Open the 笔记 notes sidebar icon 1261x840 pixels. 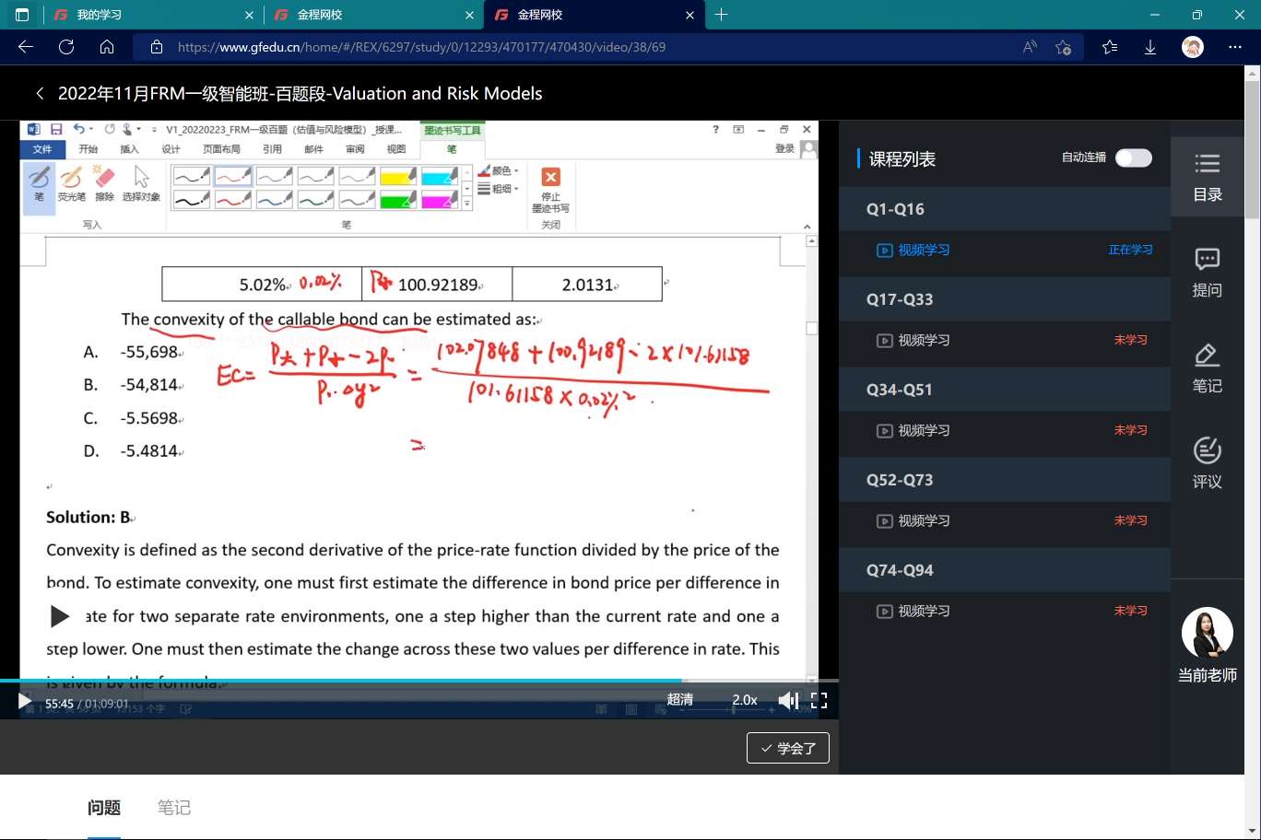(x=1207, y=368)
